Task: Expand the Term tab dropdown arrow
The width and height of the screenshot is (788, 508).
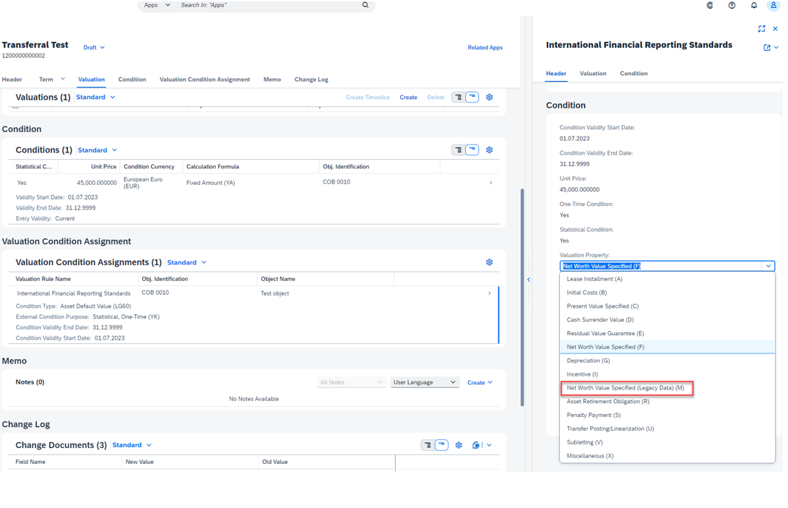Action: 63,79
